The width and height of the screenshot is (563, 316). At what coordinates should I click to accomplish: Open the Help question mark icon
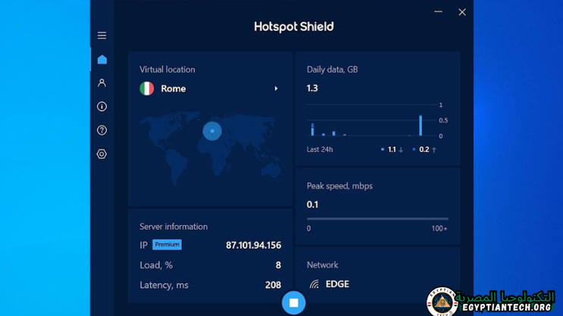click(102, 130)
